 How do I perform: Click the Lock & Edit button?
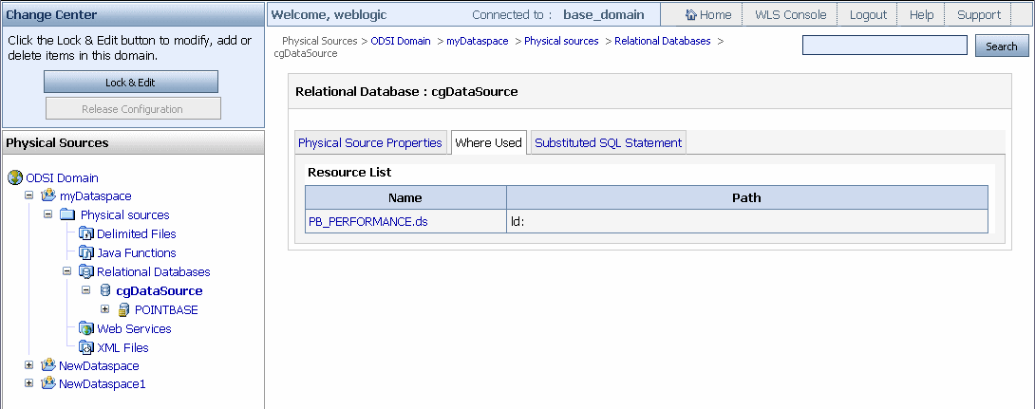(131, 83)
